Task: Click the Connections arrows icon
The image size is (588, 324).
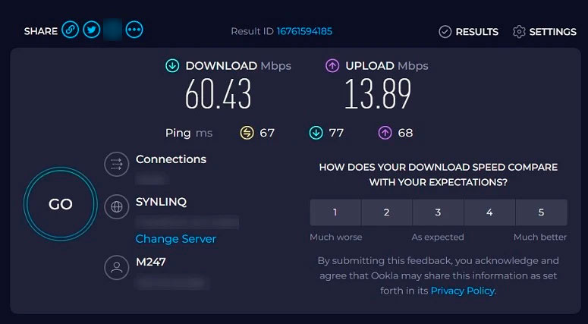Action: pyautogui.click(x=116, y=165)
